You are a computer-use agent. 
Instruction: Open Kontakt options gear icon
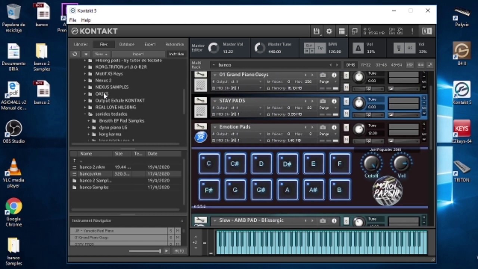point(329,31)
